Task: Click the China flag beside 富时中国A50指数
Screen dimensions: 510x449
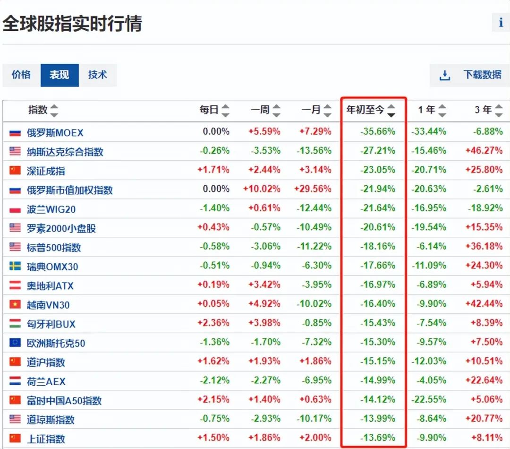Action: 15,400
